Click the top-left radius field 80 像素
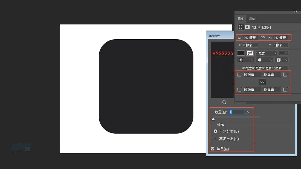301x169 pixels. 252,75
